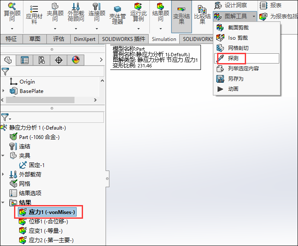Open the DisplayManager color ball tab
298x246 pixels.
pyautogui.click(x=76, y=60)
